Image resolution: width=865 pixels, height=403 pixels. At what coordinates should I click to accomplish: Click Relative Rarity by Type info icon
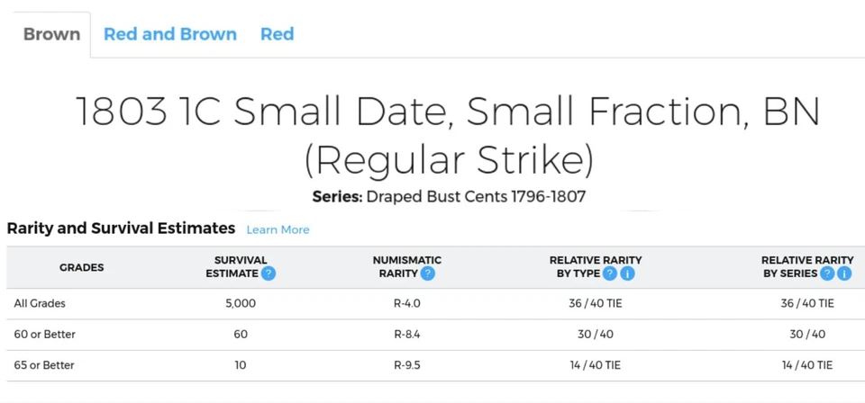[627, 273]
